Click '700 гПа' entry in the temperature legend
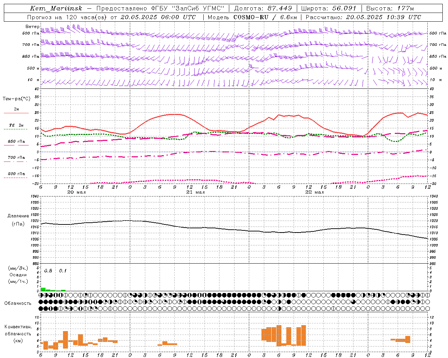Image resolution: width=448 pixels, height=358 pixels. (x=16, y=157)
